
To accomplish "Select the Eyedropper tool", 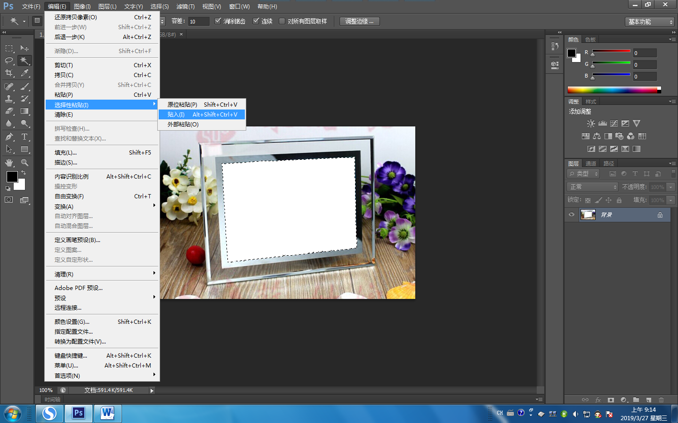I will pos(24,73).
